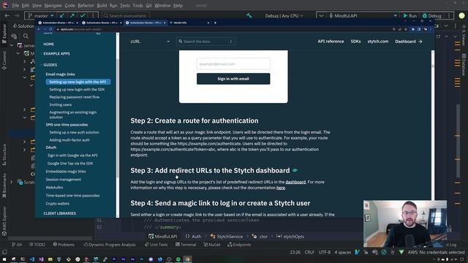The width and height of the screenshot is (468, 263).
Task: Open Visual Studio Code from taskbar
Action: (x=32, y=259)
